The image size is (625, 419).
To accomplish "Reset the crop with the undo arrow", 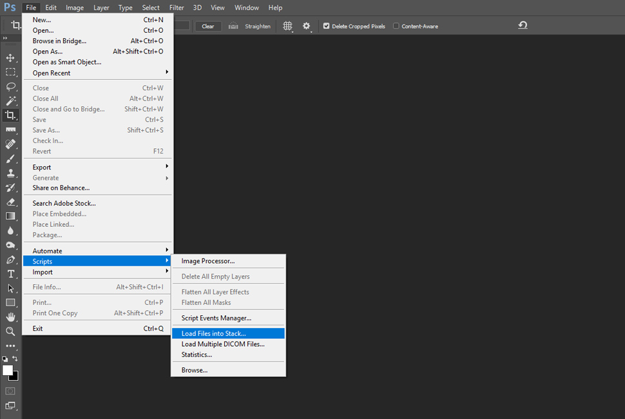I will pyautogui.click(x=523, y=26).
